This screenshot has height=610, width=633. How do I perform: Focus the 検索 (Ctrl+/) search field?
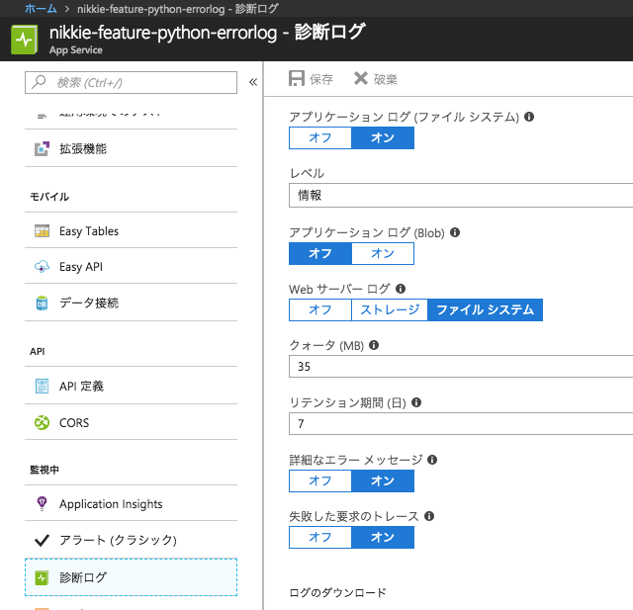click(x=131, y=82)
